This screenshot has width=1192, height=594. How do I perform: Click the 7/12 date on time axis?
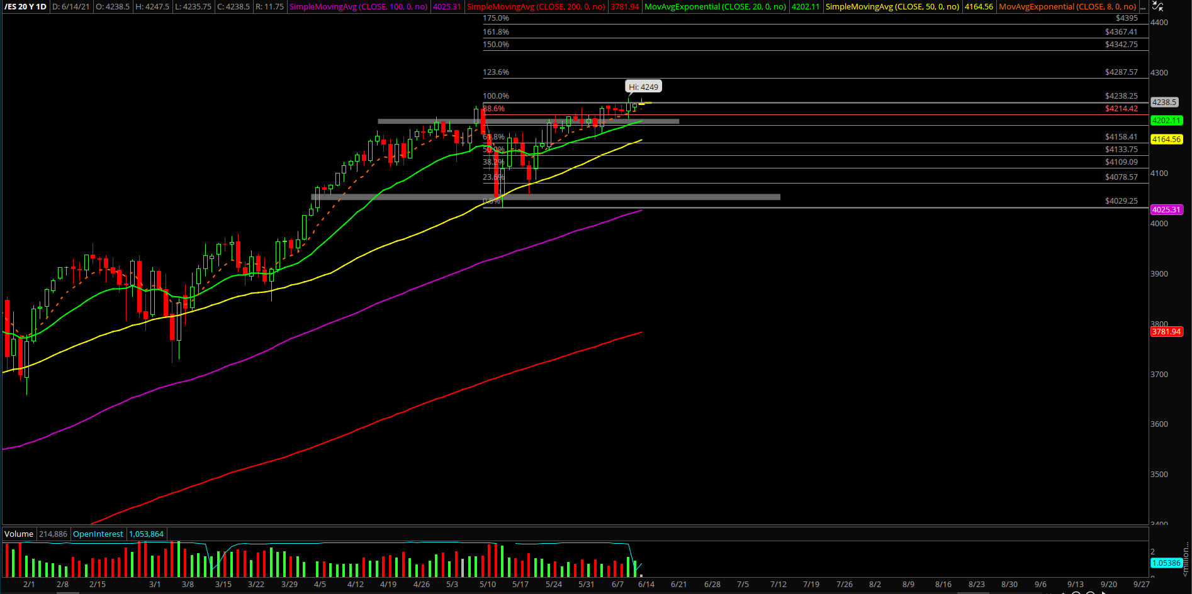(x=779, y=585)
